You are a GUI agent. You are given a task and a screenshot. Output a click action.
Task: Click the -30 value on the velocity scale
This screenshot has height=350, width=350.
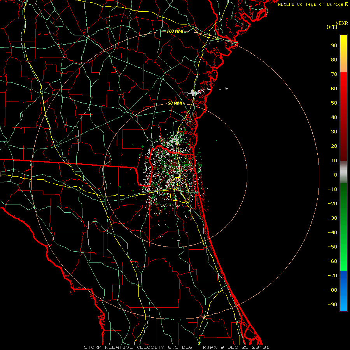click(x=332, y=218)
